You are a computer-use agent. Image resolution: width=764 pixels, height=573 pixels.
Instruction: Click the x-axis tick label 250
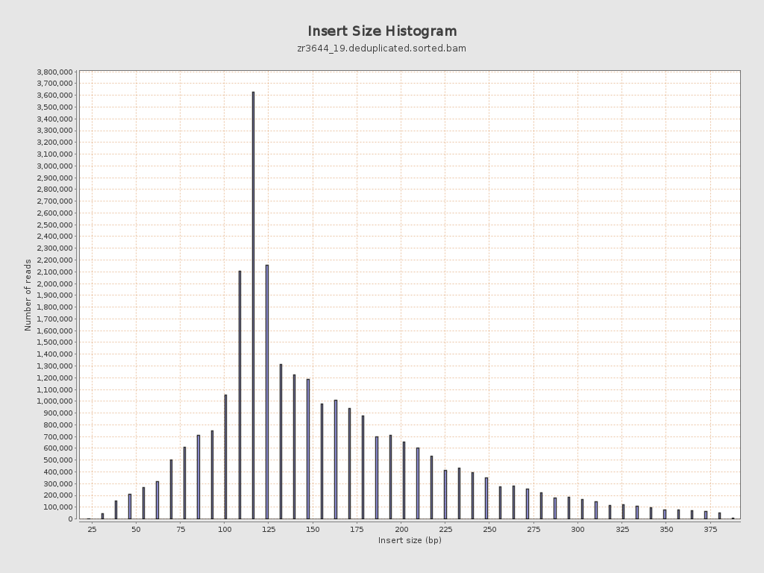click(489, 529)
